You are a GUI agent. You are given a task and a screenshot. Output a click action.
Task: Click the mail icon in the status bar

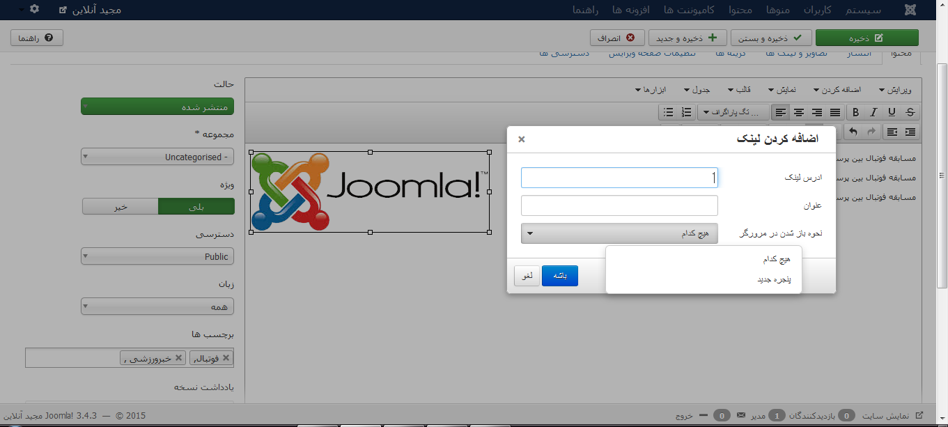pyautogui.click(x=740, y=416)
